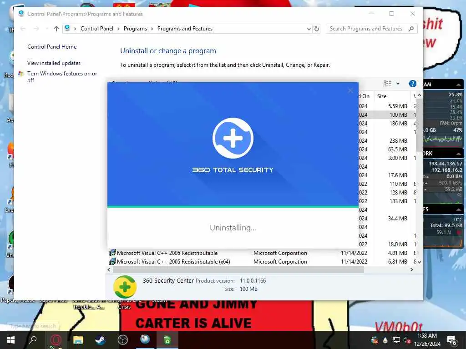Launch Steam from the taskbar
The width and height of the screenshot is (466, 349).
(100, 340)
